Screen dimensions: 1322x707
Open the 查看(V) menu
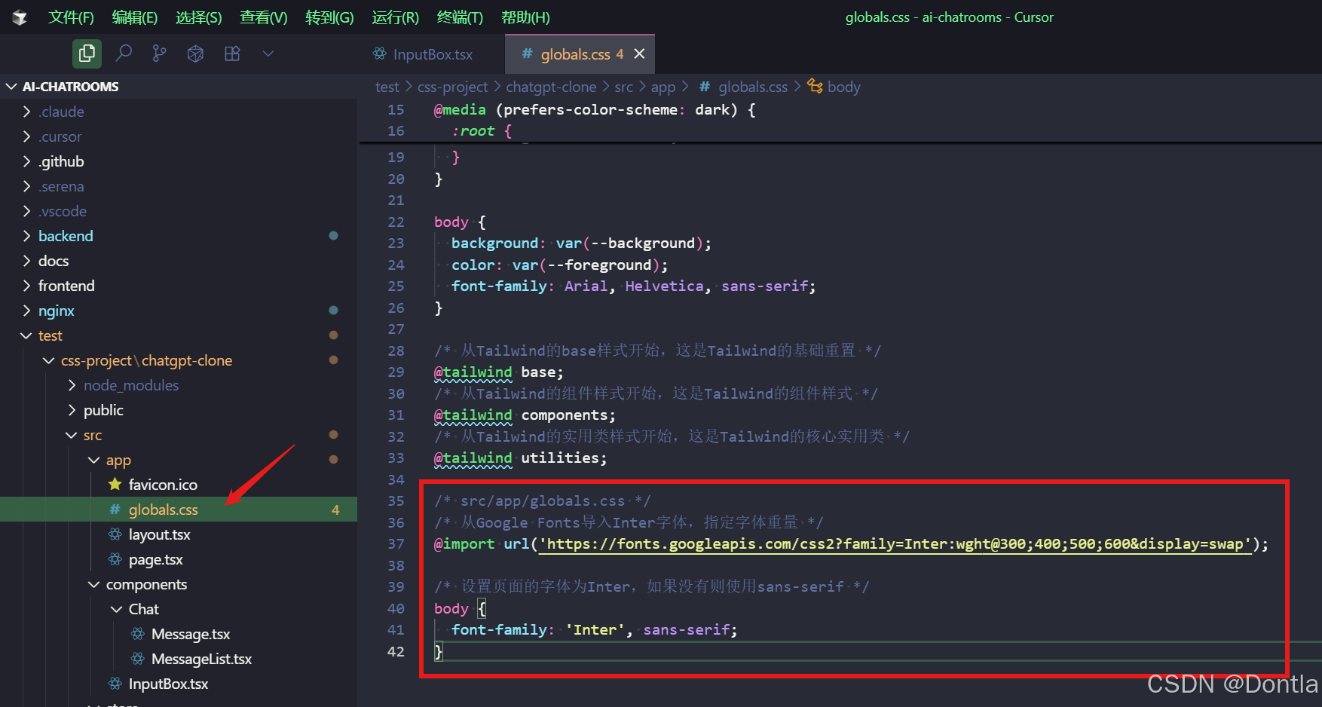pyautogui.click(x=263, y=17)
